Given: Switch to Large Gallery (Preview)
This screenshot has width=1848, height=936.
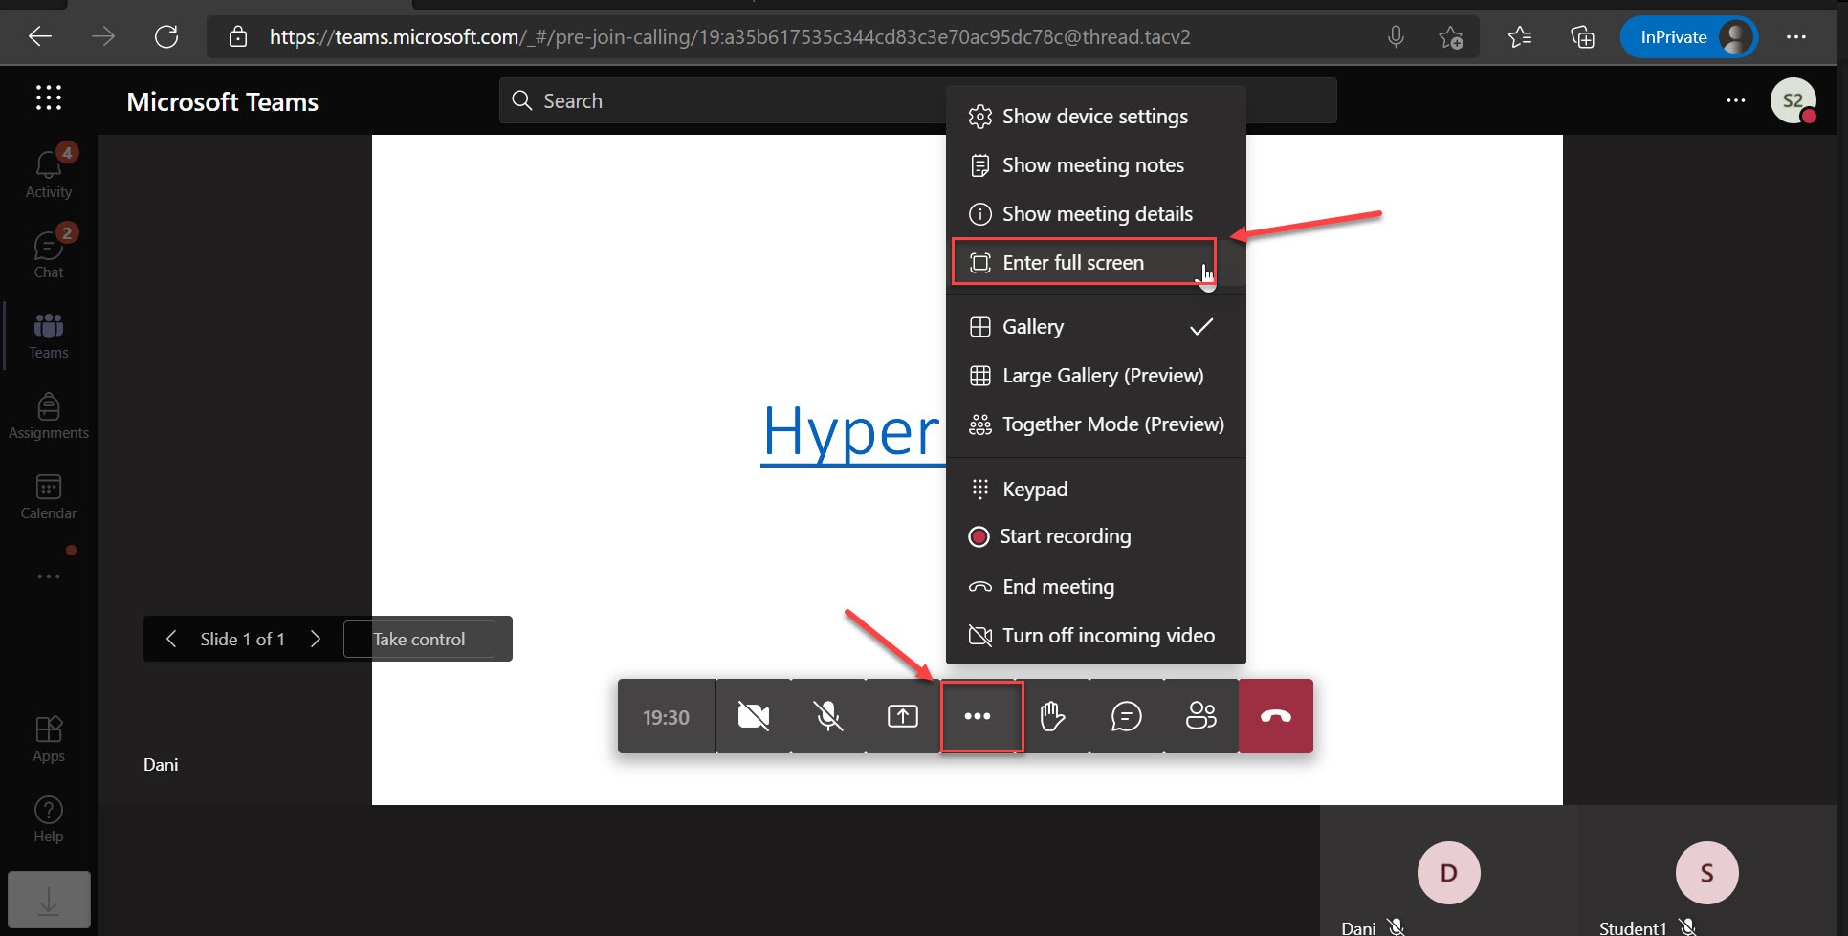Looking at the screenshot, I should (1095, 376).
